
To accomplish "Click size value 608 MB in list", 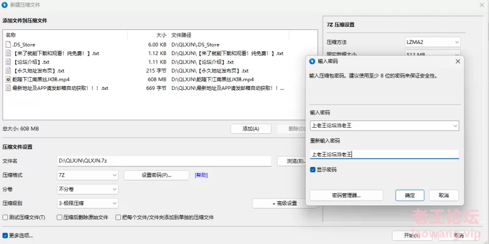I will tap(157, 79).
